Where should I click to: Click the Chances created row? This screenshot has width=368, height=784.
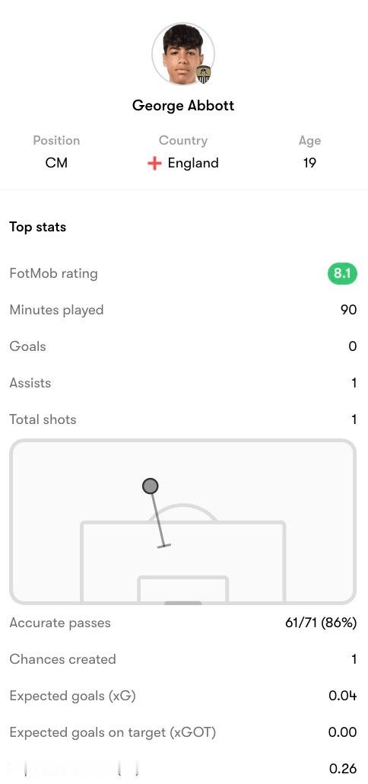(183, 659)
